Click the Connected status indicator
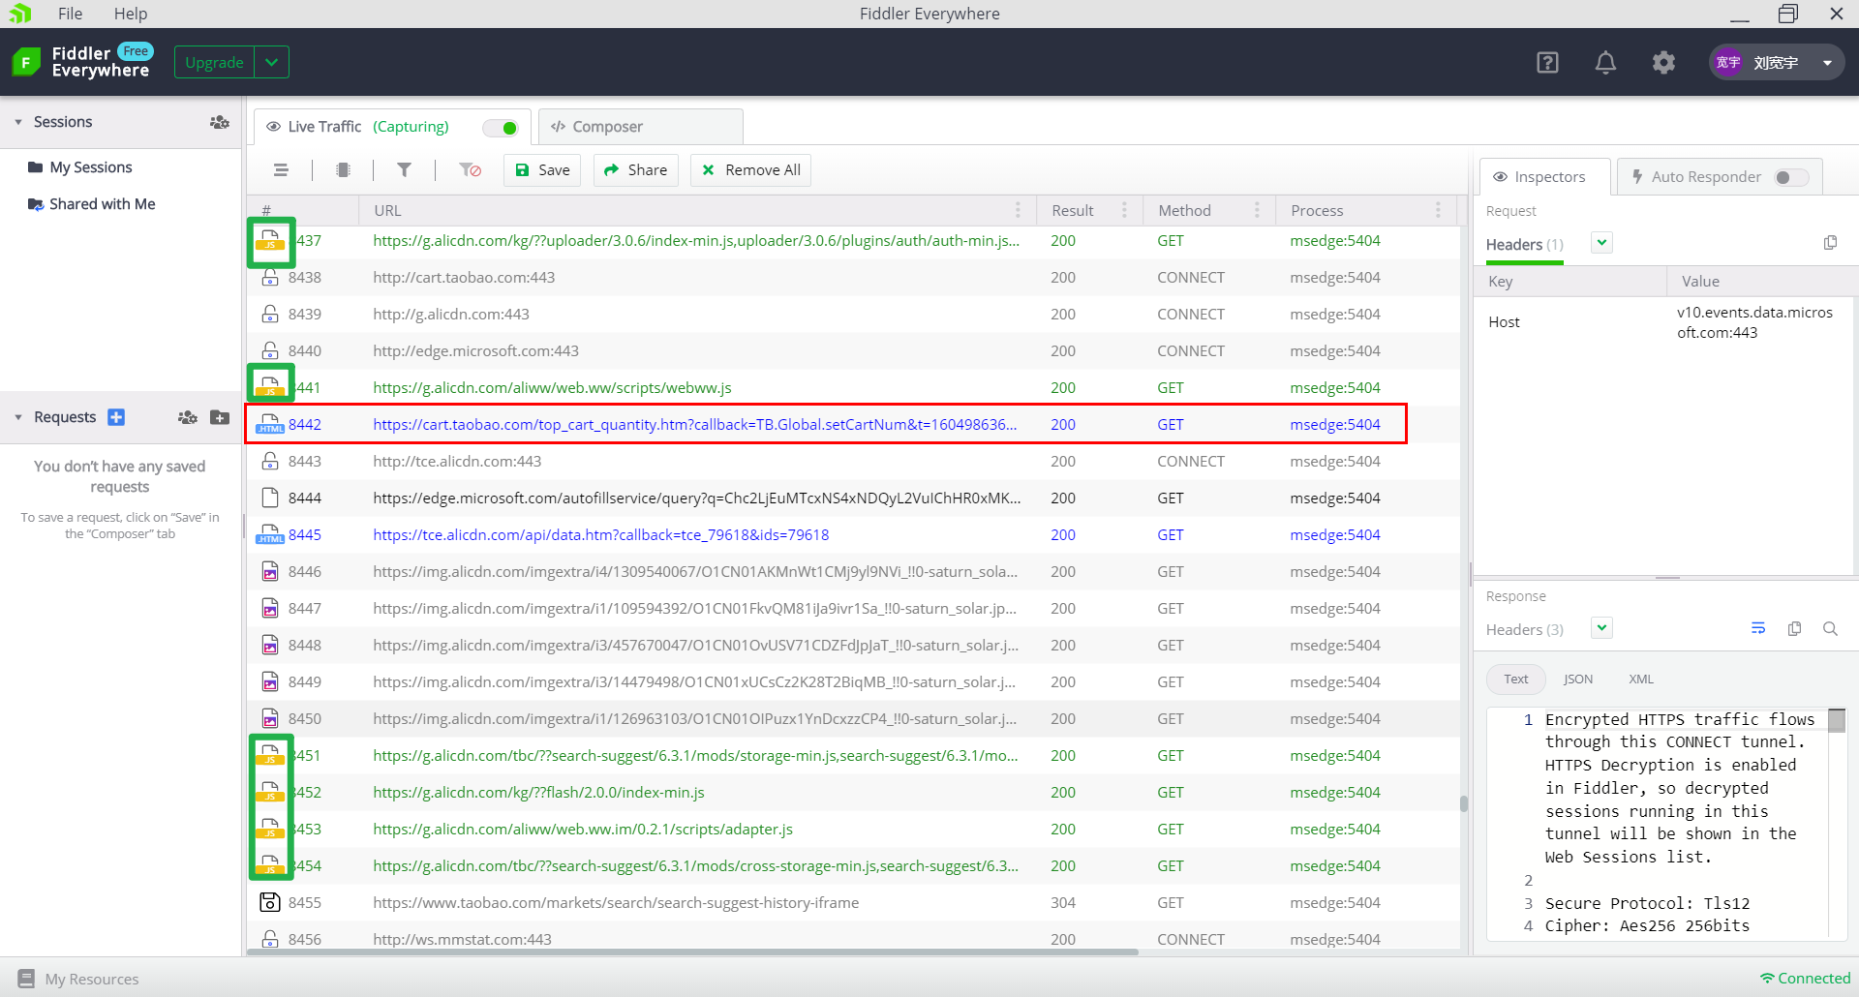This screenshot has height=997, width=1859. pyautogui.click(x=1805, y=979)
